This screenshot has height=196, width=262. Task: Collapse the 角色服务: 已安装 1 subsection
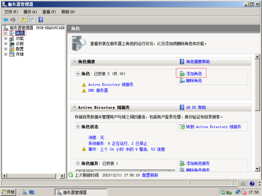(x=78, y=163)
